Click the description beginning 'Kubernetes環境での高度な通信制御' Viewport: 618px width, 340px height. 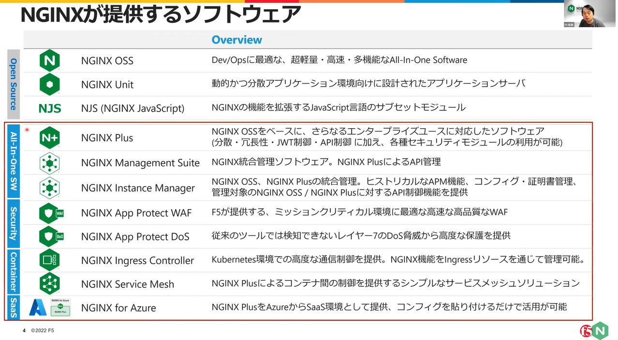pyautogui.click(x=398, y=259)
